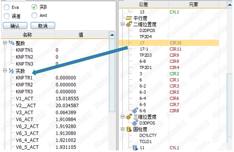The height and width of the screenshot is (152, 234).
Task: Click the 公差 column header
Action: coord(144,4)
